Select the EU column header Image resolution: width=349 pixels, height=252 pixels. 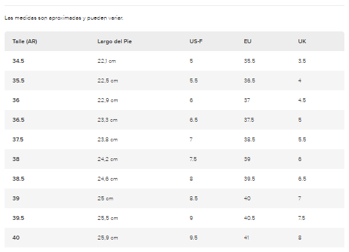(248, 41)
